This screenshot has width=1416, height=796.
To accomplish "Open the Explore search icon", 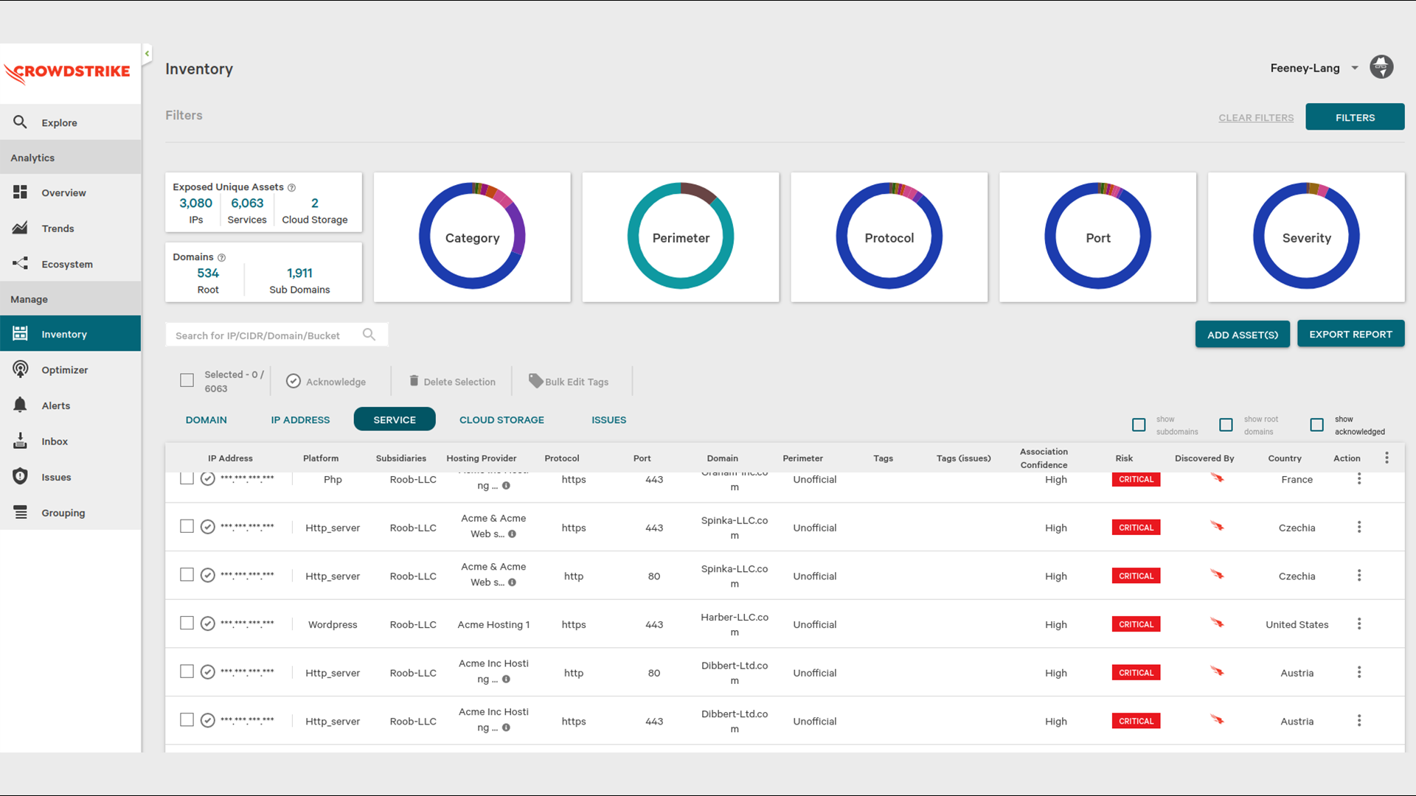I will pyautogui.click(x=20, y=122).
